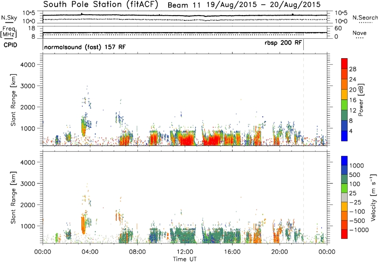378x262 pixels.
Task: Click the 3000 tick on Power panel axis
Action: (27, 86)
